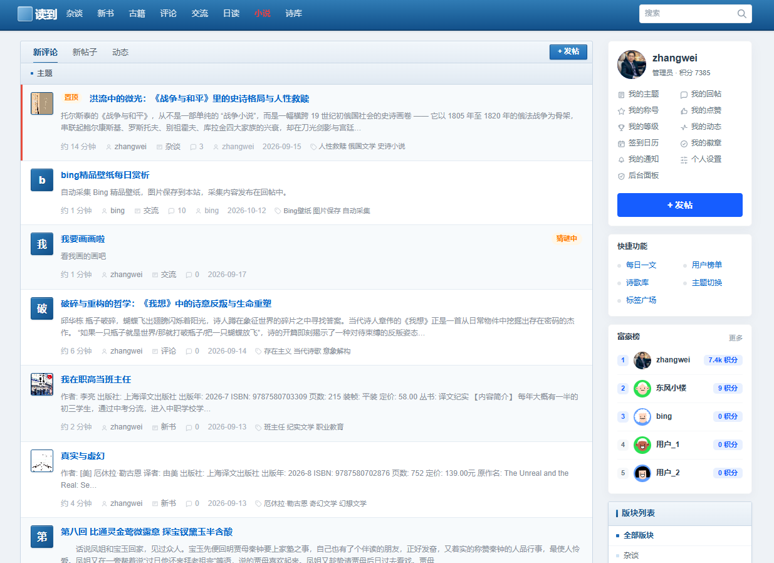Click the 'b' avatar of bing壁纸 post
The width and height of the screenshot is (774, 563).
tap(42, 180)
